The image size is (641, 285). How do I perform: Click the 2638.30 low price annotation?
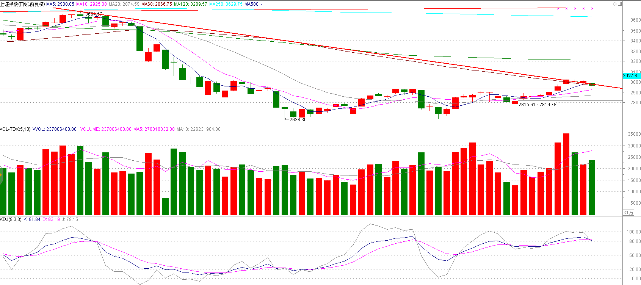pos(298,120)
